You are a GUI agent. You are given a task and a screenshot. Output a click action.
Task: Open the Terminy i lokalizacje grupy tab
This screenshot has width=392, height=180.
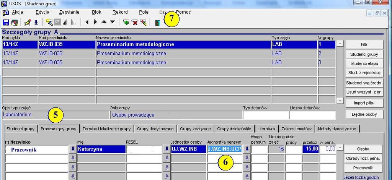[106, 129]
